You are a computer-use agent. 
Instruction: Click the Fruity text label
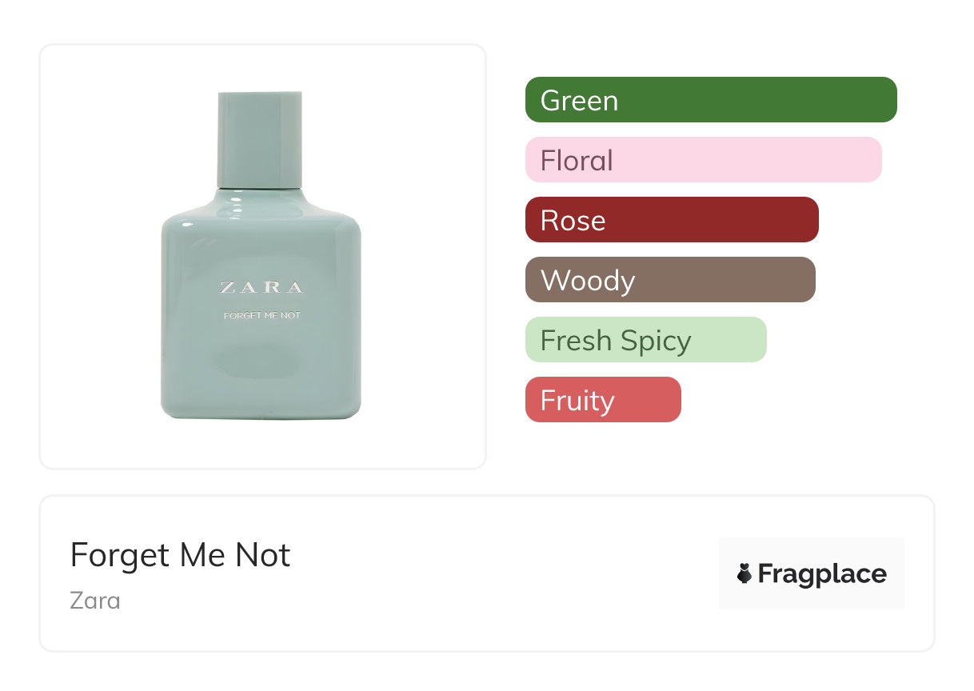(x=577, y=401)
